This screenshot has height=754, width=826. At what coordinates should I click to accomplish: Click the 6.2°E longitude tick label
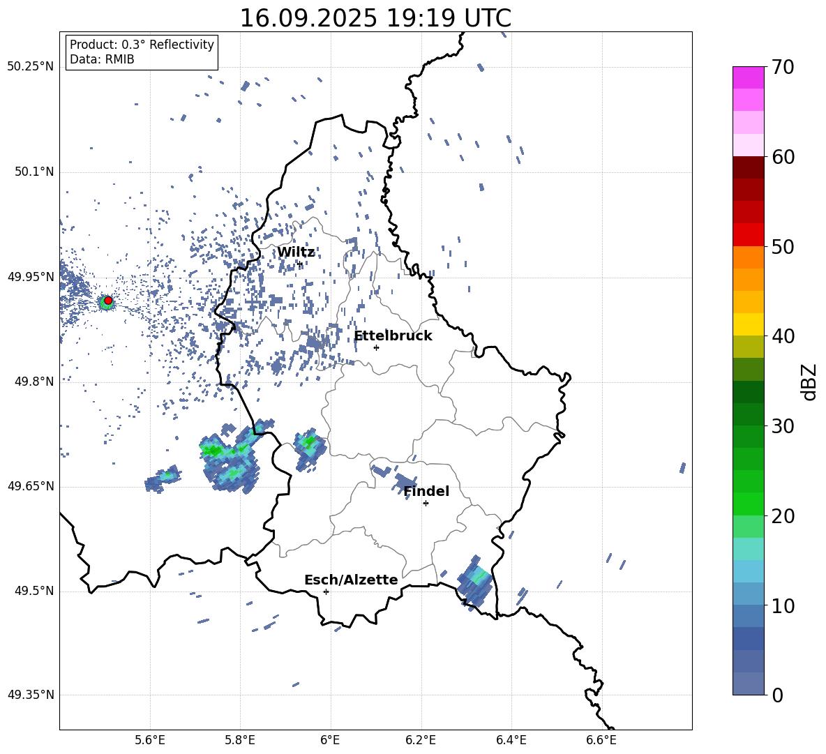421,740
